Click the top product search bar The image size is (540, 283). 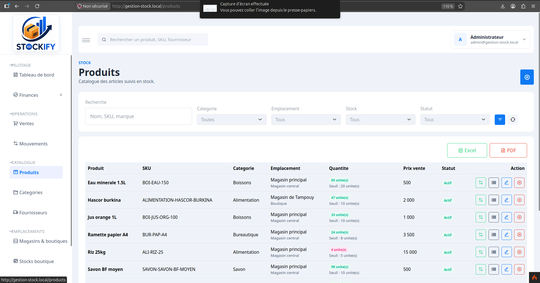(153, 39)
